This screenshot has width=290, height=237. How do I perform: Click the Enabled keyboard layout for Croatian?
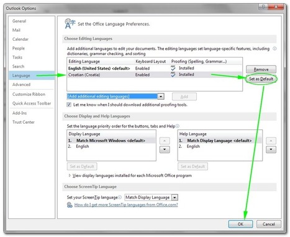tap(142, 75)
